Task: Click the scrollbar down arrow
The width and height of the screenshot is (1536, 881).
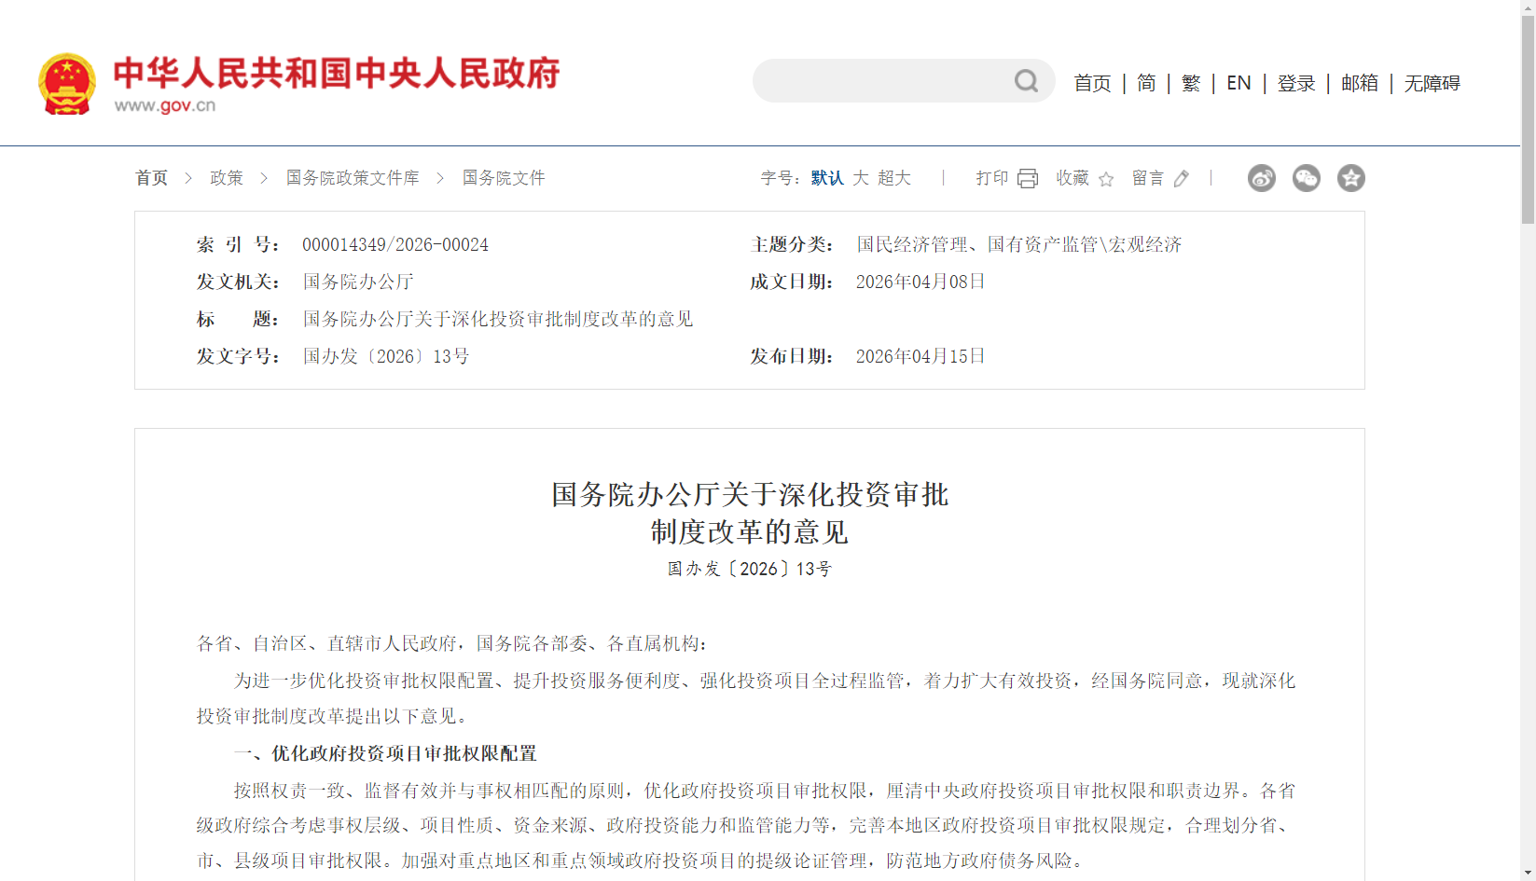Action: point(1529,874)
